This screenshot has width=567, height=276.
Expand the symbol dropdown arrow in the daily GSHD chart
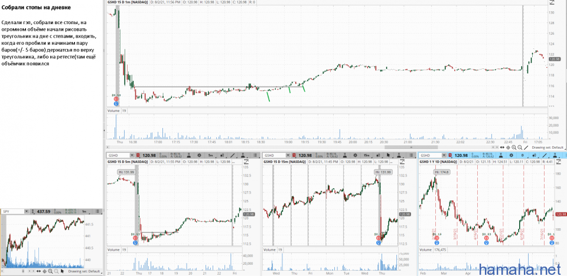(444, 155)
